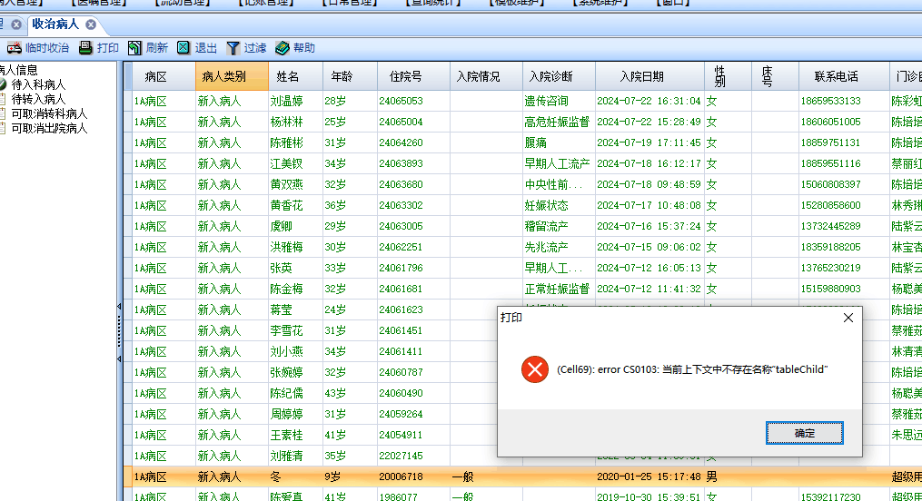Click highlighted row admission number 20006718
Viewport: 922px width, 501px height.
click(x=401, y=476)
